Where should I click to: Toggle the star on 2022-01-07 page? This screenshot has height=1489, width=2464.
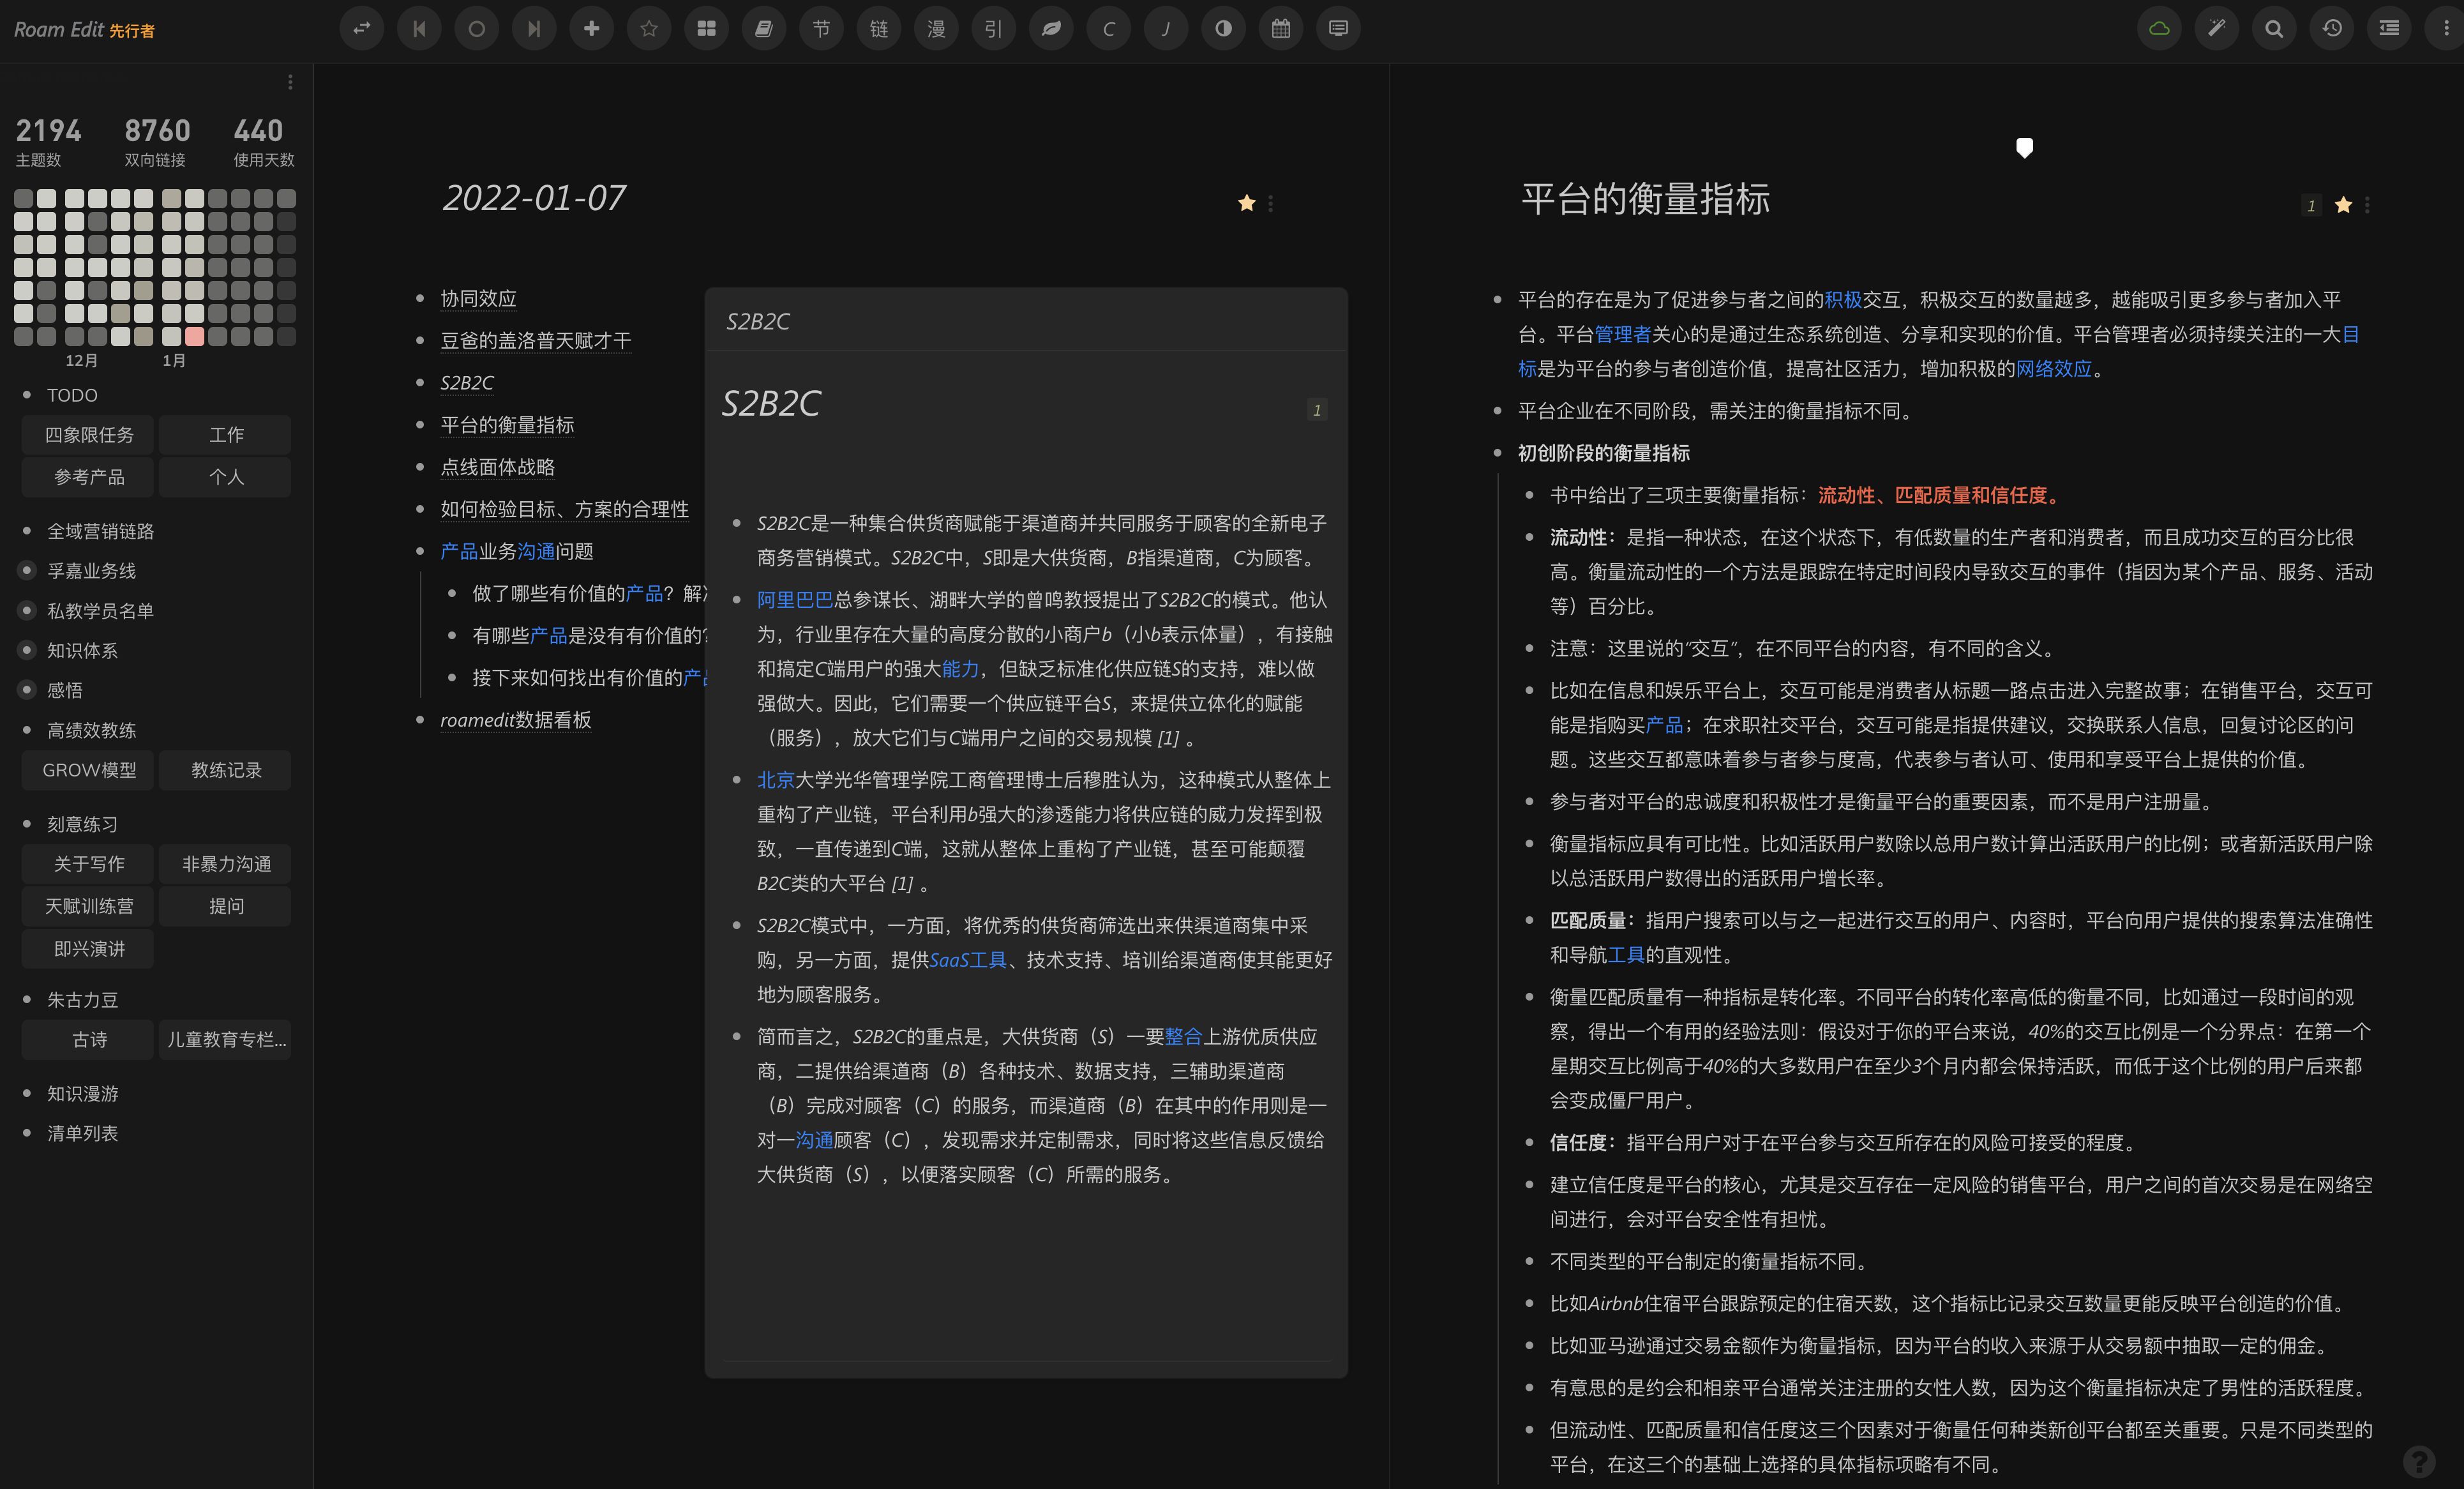click(x=1246, y=203)
